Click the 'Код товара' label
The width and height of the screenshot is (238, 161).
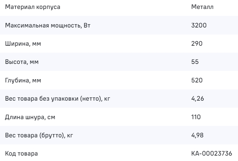coord(21,155)
